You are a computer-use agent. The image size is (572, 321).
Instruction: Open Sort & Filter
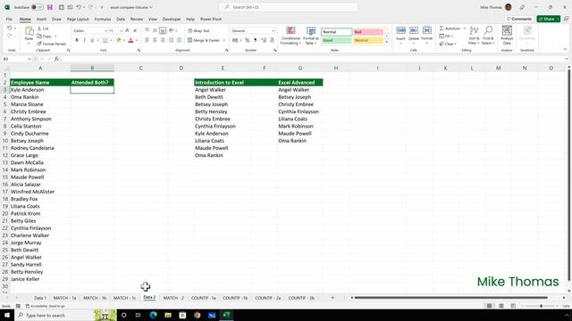(x=474, y=36)
